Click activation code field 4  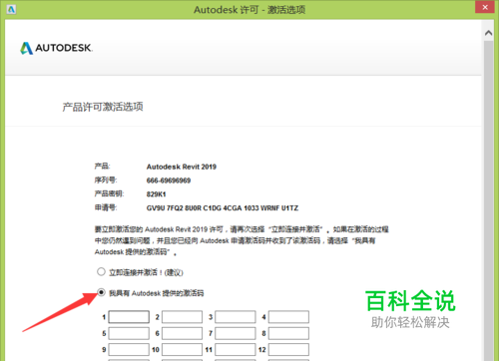(x=288, y=317)
